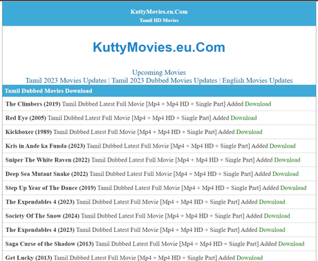Click Download for Sniper The White Raven
Viewport: 318px width, 261px height.
[x=288, y=160]
